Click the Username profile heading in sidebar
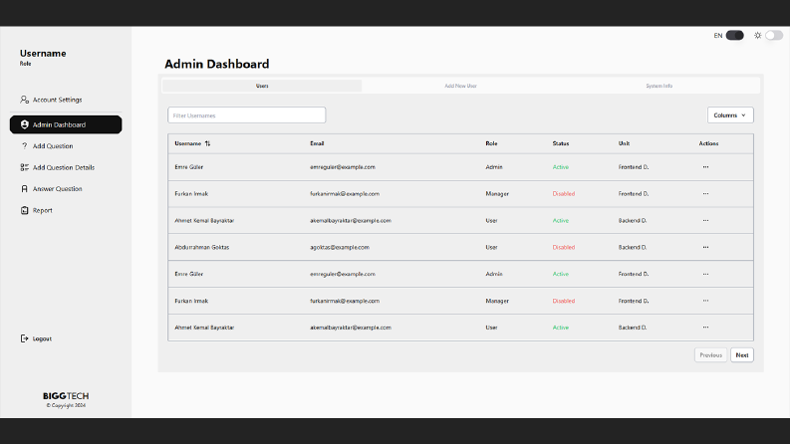The height and width of the screenshot is (444, 790). pos(43,54)
